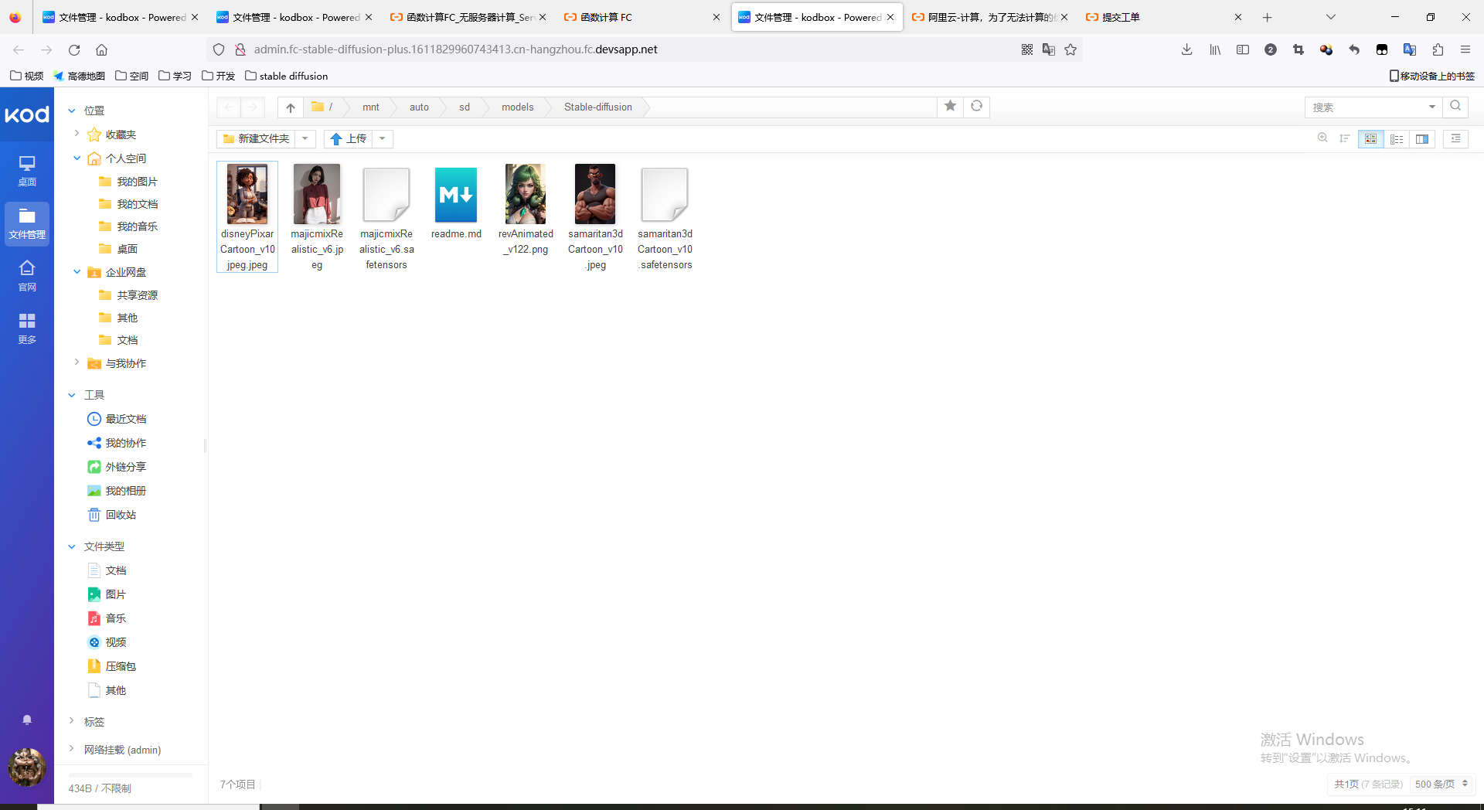Click the search magnifier button in kodbox

point(1455,107)
